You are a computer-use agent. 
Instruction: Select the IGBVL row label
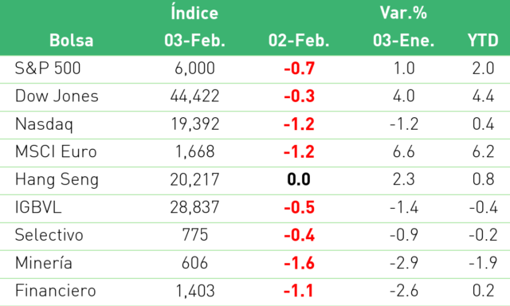(x=38, y=207)
